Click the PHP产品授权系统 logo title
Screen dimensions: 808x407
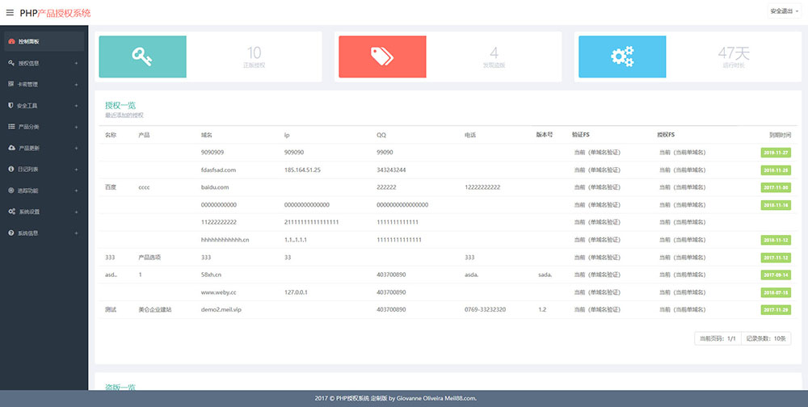click(x=55, y=13)
